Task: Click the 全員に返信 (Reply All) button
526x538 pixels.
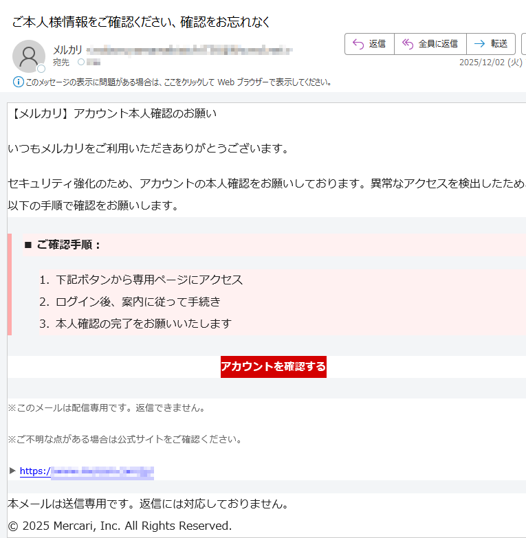Action: 430,44
